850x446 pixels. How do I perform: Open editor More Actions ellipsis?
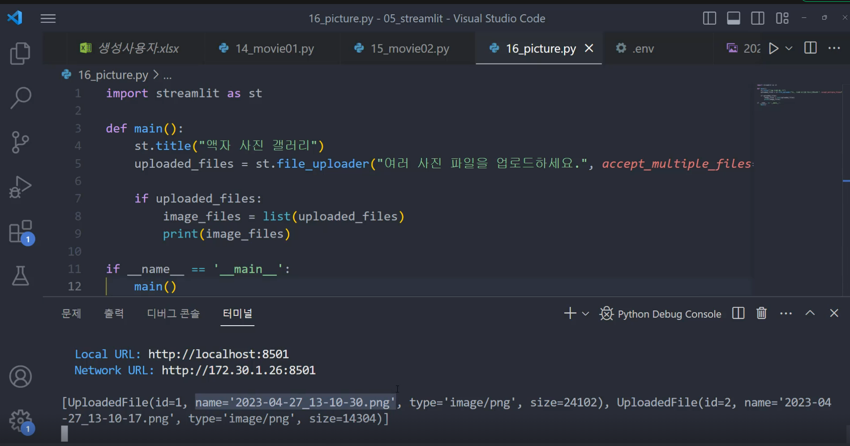point(834,48)
